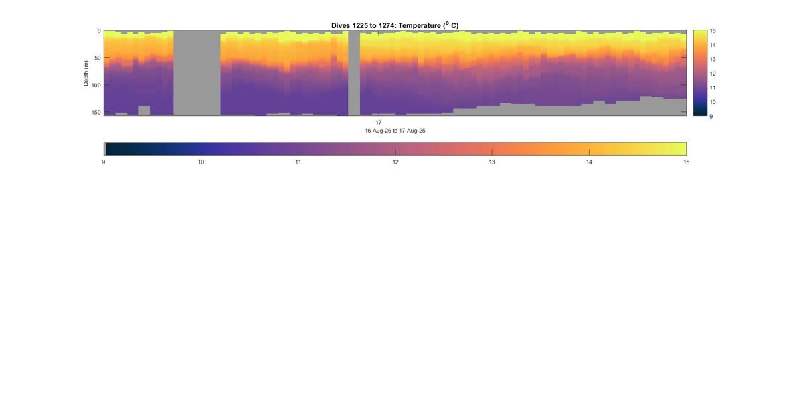
Task: Select the x-axis tick label 17
Action: tap(379, 123)
